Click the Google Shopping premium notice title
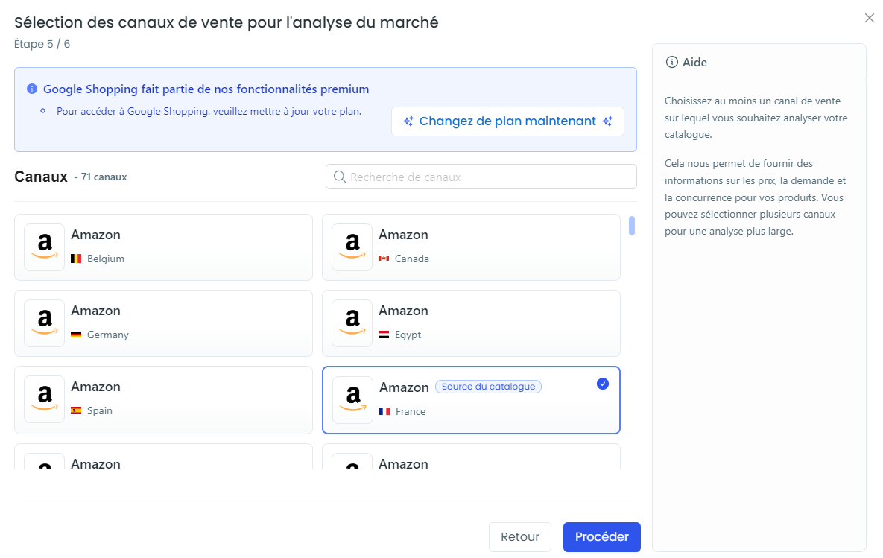This screenshot has width=883, height=558. coord(206,89)
